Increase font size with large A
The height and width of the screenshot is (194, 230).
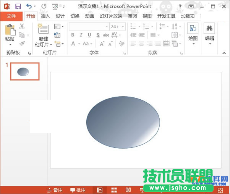point(102,44)
